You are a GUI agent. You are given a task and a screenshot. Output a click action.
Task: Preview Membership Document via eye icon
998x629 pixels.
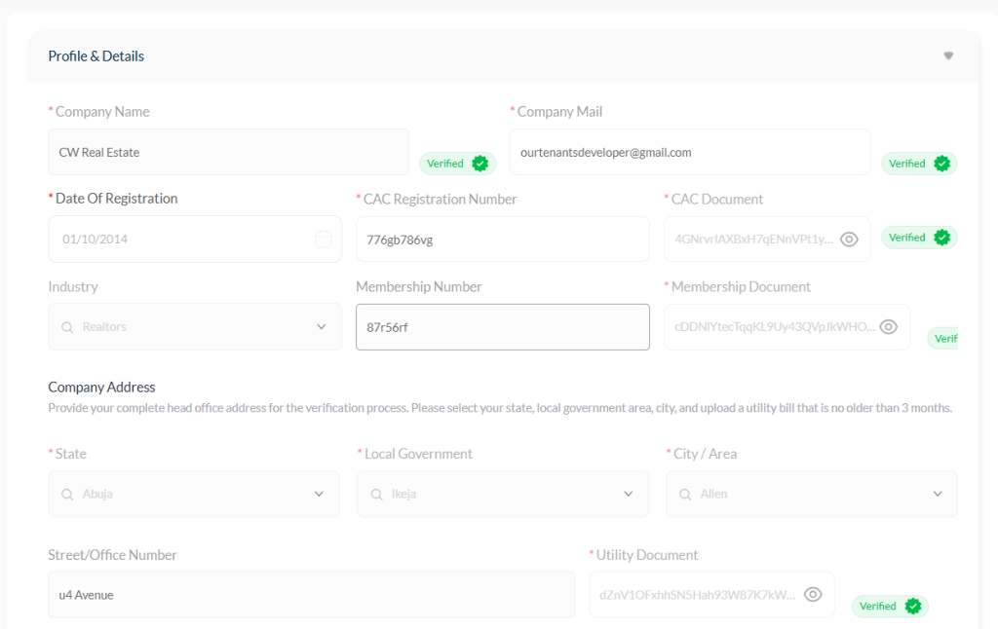pos(888,327)
